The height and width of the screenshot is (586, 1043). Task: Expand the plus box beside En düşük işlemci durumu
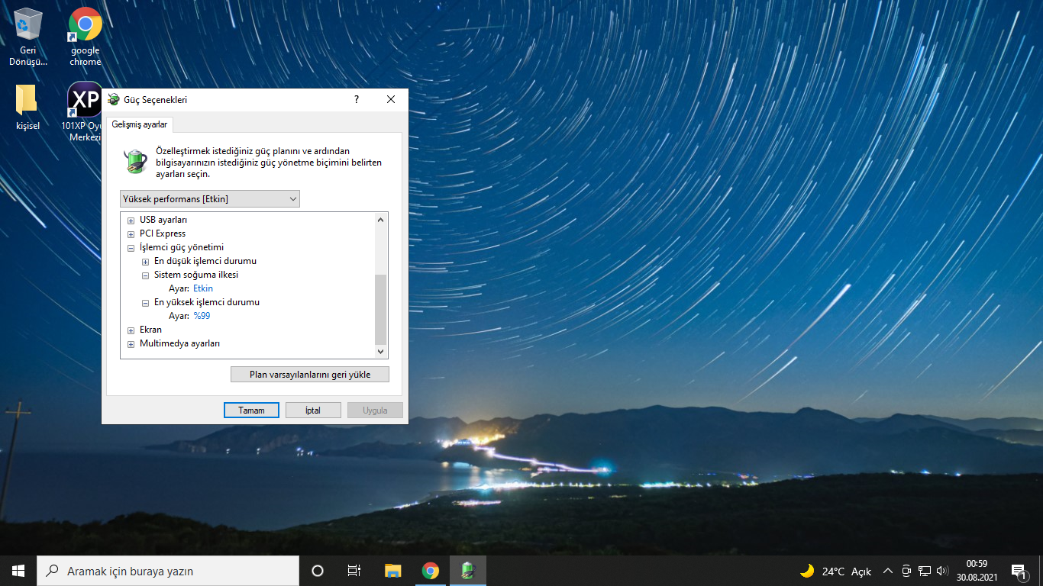[146, 262]
